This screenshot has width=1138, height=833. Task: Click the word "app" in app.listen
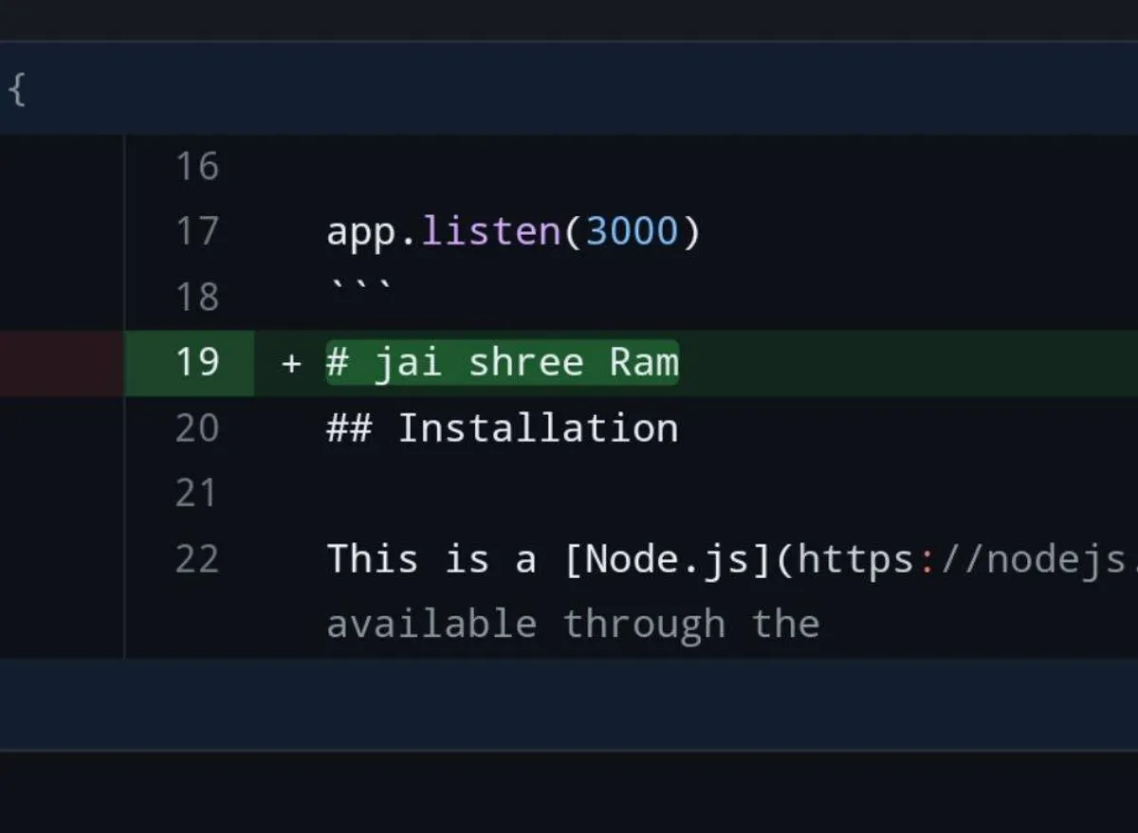pos(361,232)
